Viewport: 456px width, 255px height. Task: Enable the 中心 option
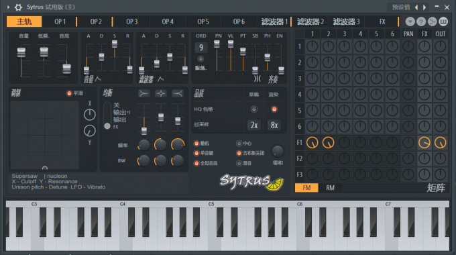coord(239,144)
